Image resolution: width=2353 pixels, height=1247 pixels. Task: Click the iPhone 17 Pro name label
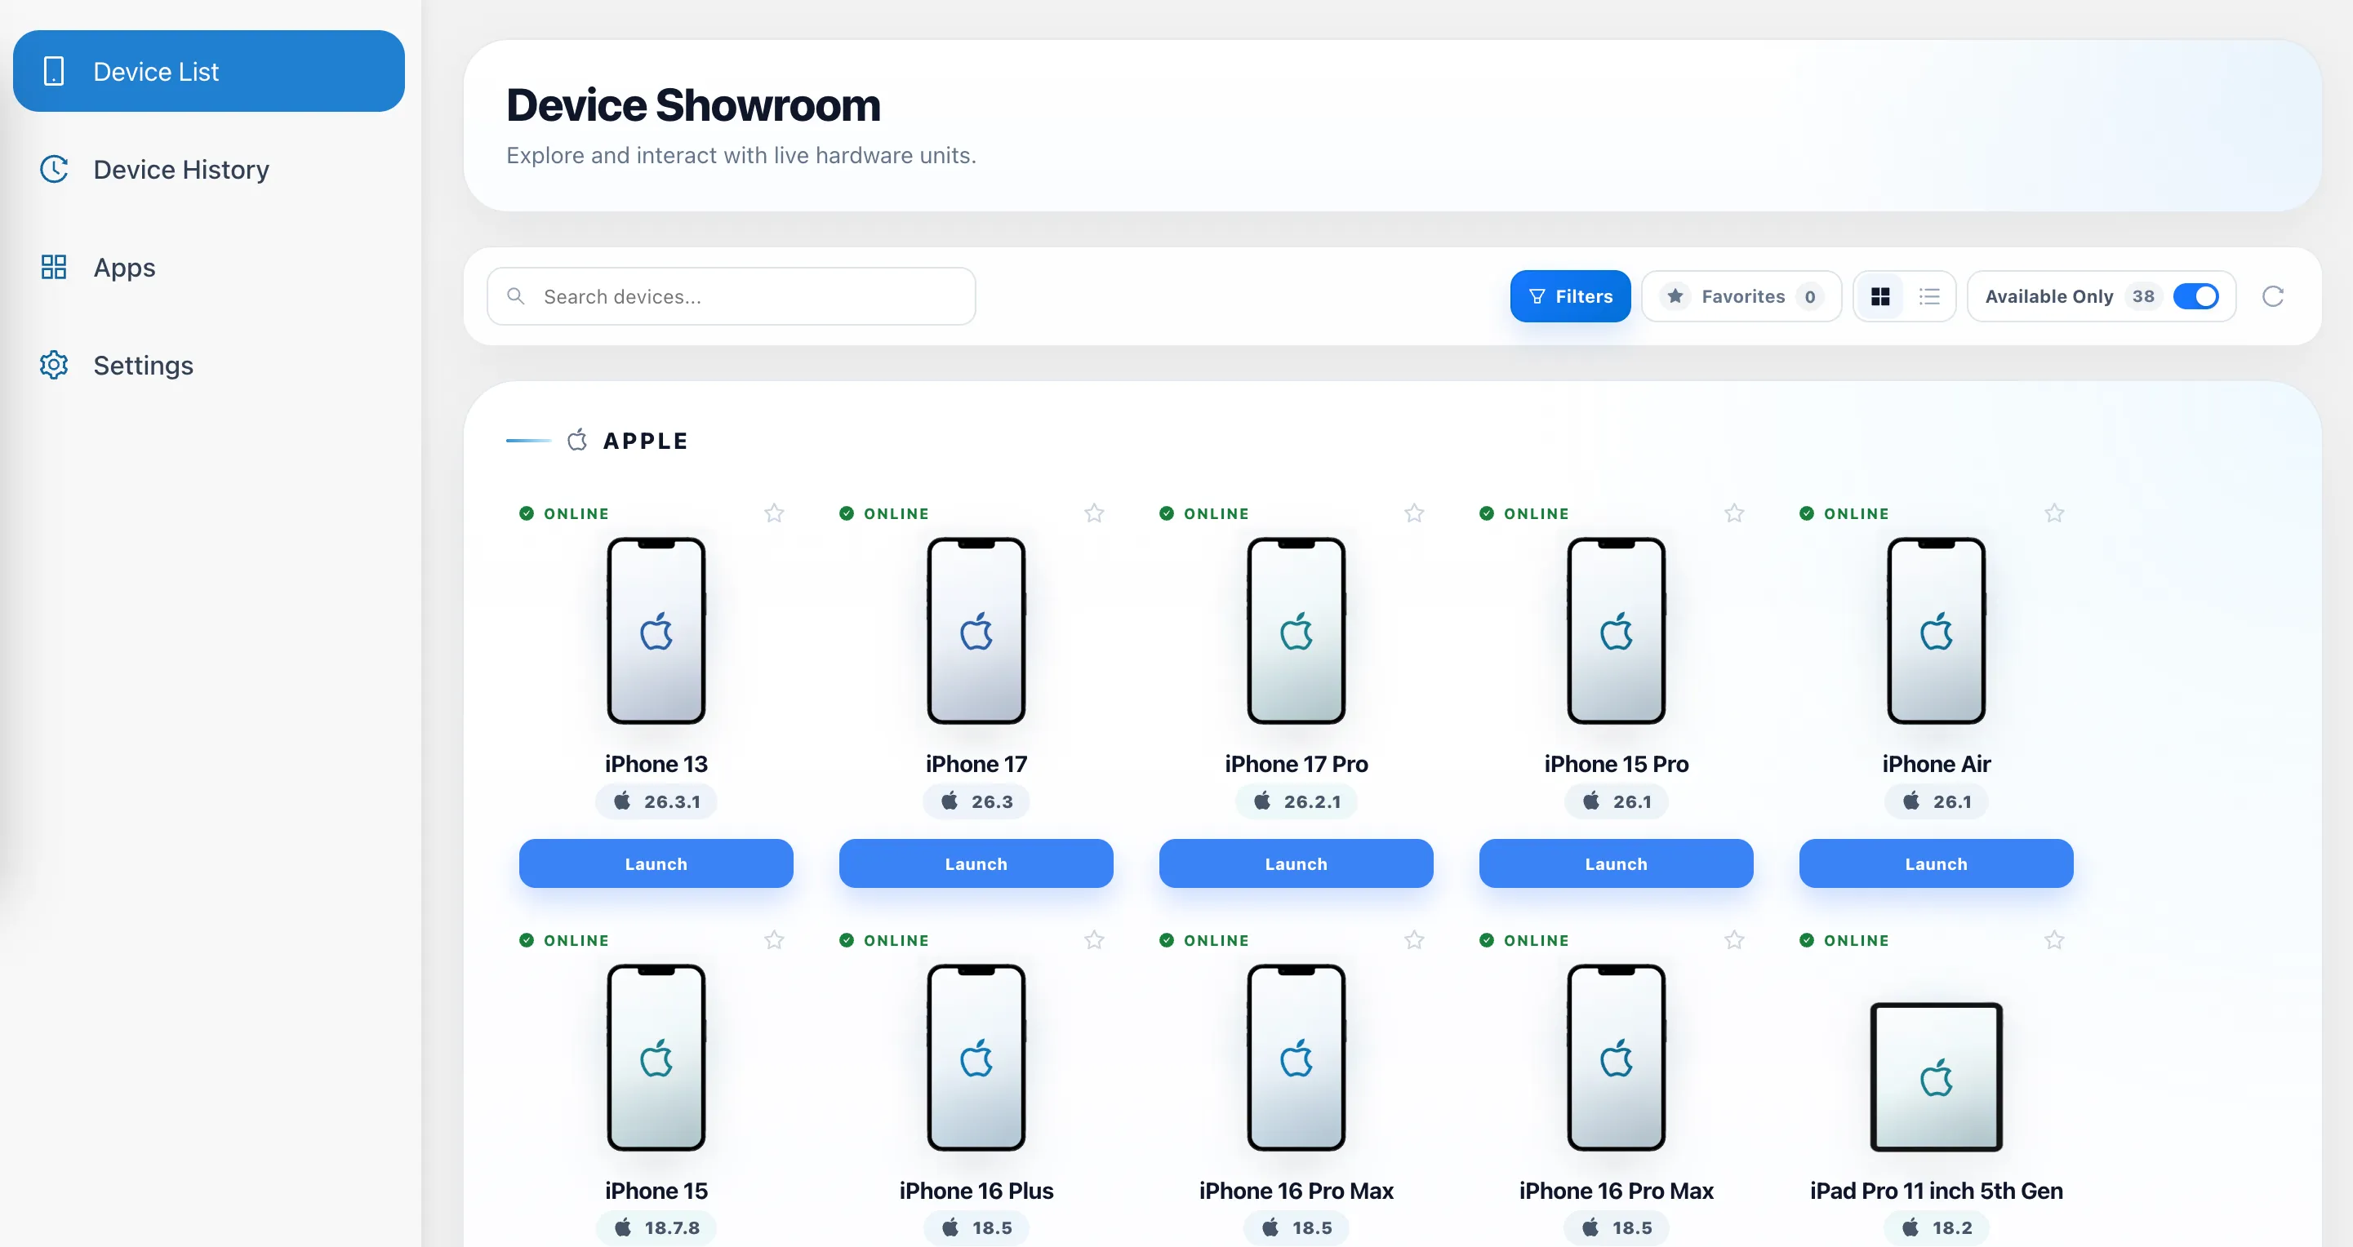(1297, 764)
